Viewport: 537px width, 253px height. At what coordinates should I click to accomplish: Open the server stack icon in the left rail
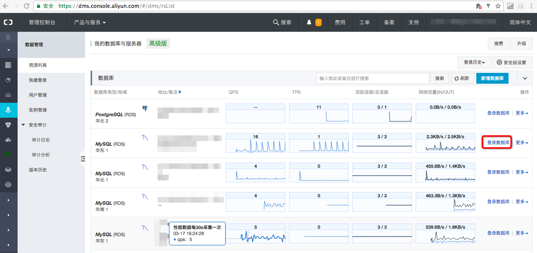click(8, 65)
